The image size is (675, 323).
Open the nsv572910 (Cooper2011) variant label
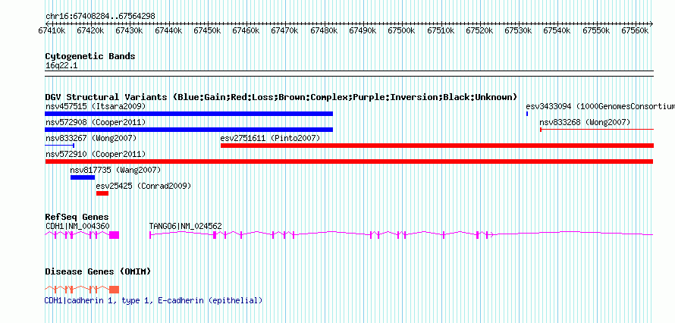coord(96,154)
